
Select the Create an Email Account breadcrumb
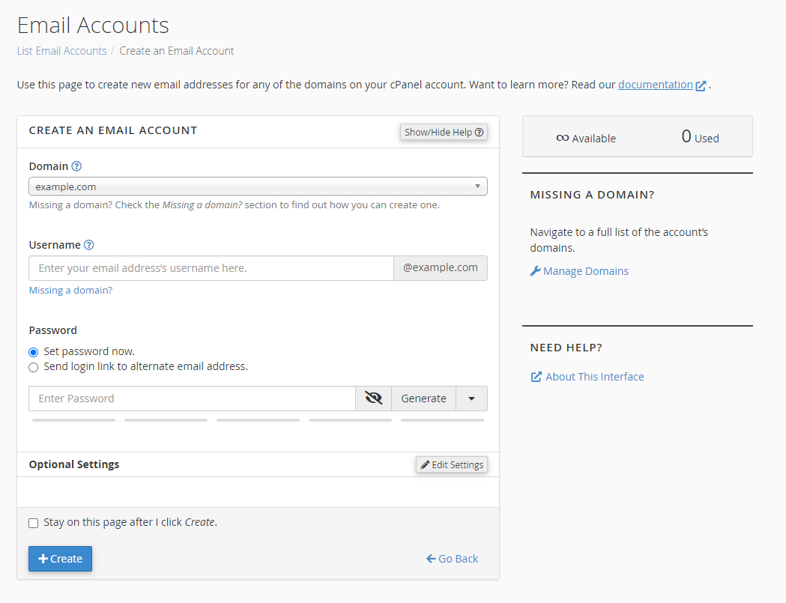(176, 50)
